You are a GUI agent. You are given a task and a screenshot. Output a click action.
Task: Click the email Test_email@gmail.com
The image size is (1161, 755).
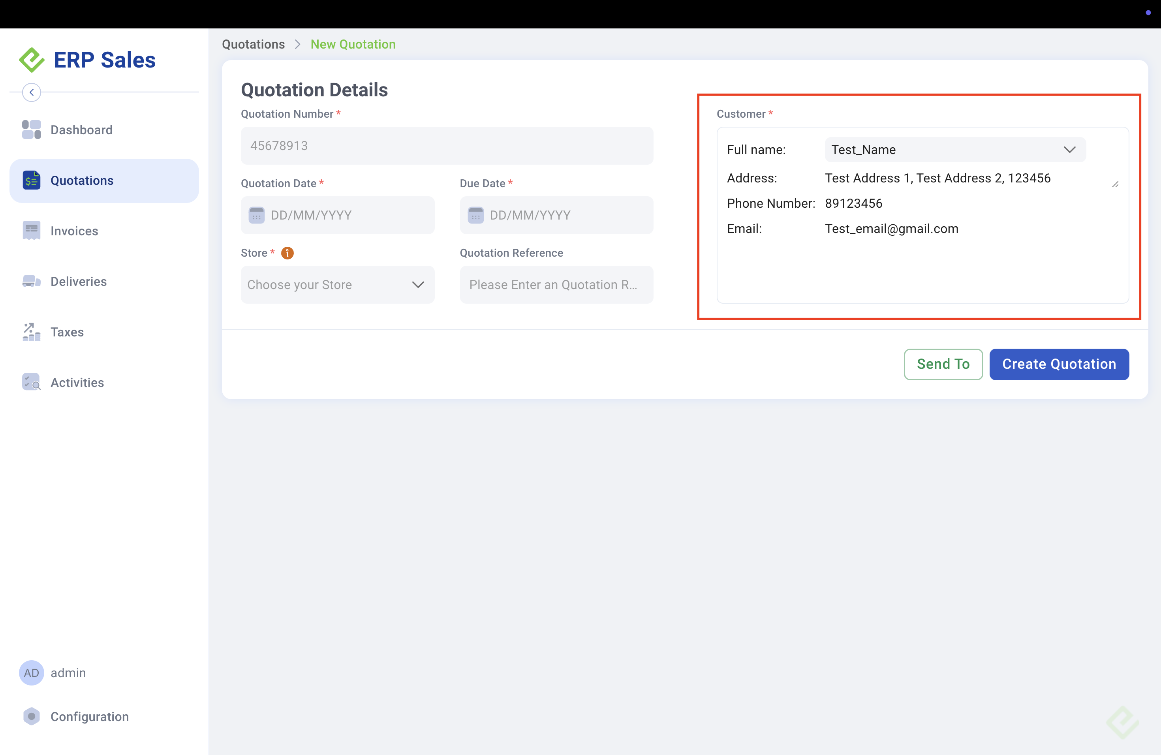pyautogui.click(x=892, y=229)
